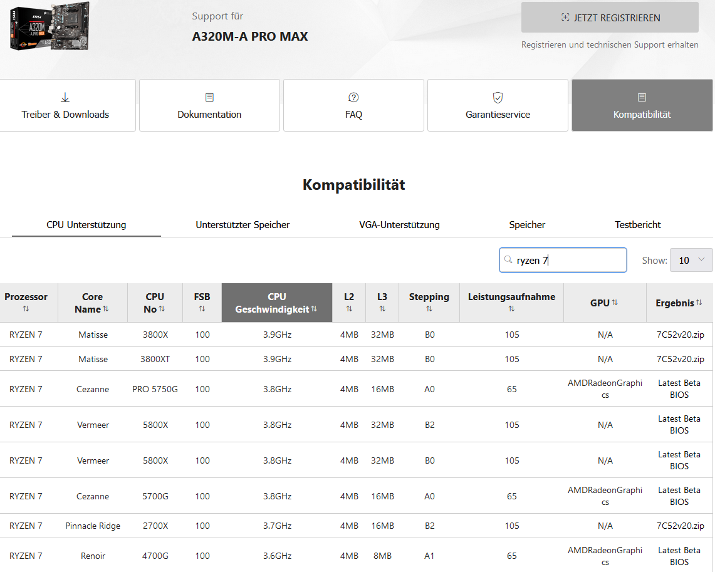The height and width of the screenshot is (572, 715).
Task: Click the 3800X CPU number cell
Action: tap(155, 335)
